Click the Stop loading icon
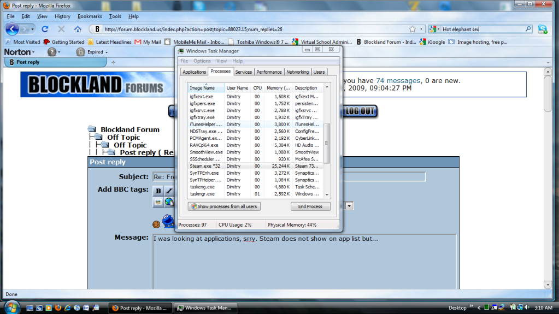This screenshot has height=314, width=559. coord(61,29)
